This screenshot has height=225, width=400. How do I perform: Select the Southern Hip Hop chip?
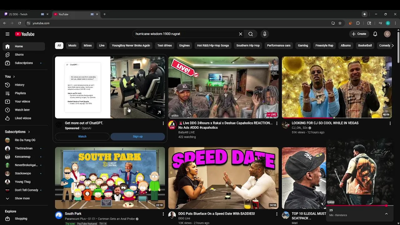point(248,46)
